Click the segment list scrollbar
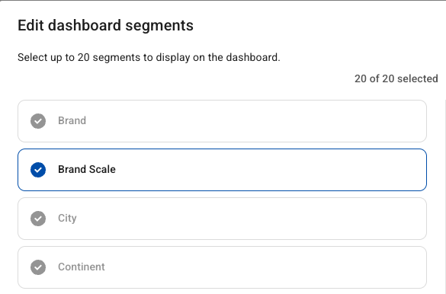Viewport: 446px width, 294px height. [x=445, y=197]
